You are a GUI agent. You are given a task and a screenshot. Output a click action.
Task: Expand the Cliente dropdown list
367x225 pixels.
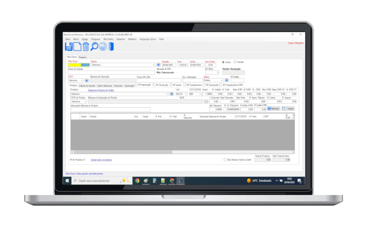154,65
